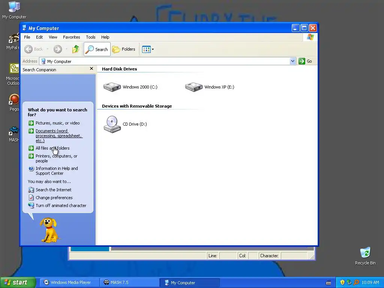
Task: Search for Pictures, music, or video
Action: tap(57, 123)
